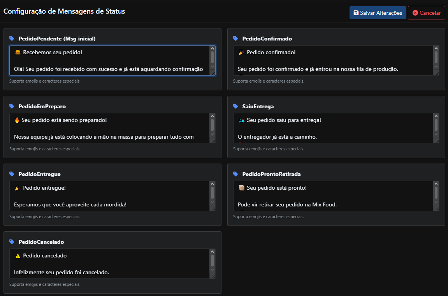Click scroll-up arrow in PedidoConfirmado textarea
This screenshot has width=448, height=296.
[x=436, y=48]
